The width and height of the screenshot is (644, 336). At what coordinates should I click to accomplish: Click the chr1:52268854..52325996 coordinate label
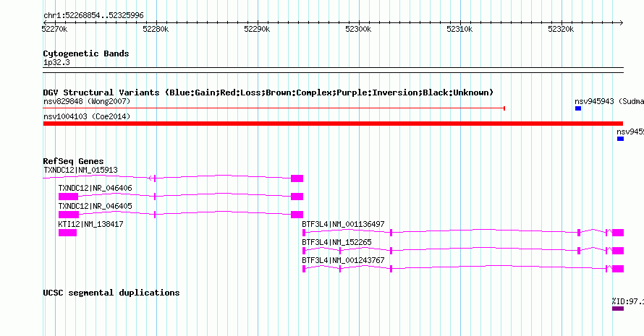[93, 15]
